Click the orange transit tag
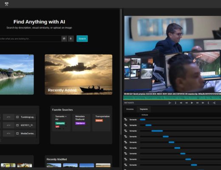Screen dimensions: 221x170 (99, 120)
